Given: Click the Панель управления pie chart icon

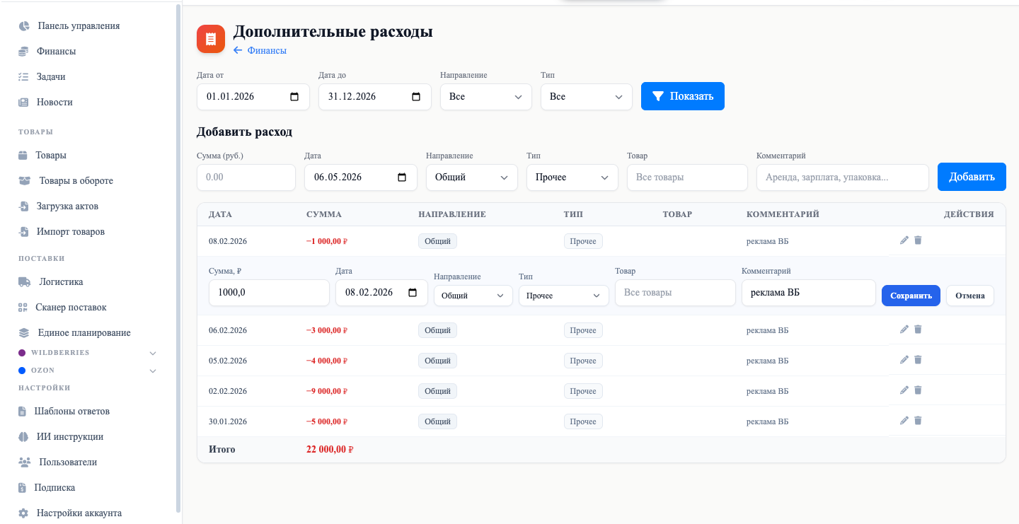Looking at the screenshot, I should click(24, 26).
